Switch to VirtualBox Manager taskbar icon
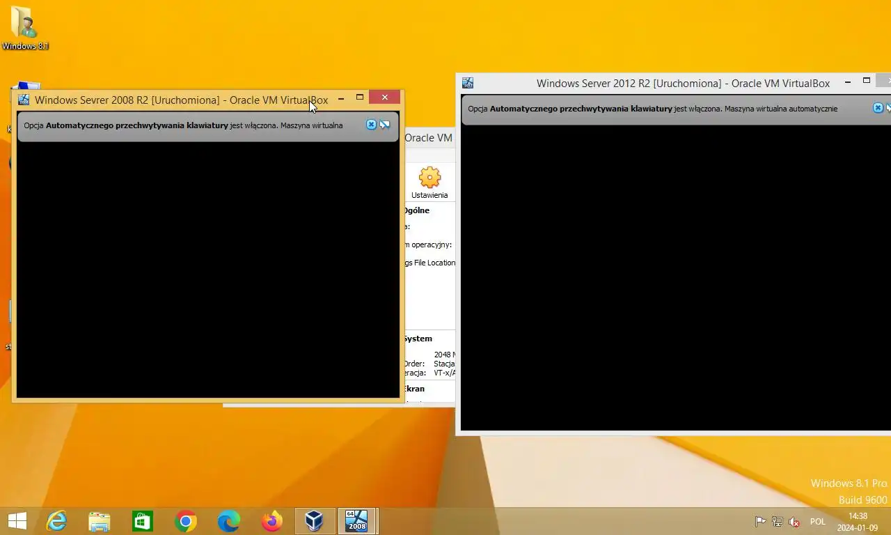This screenshot has width=891, height=535. [x=315, y=521]
